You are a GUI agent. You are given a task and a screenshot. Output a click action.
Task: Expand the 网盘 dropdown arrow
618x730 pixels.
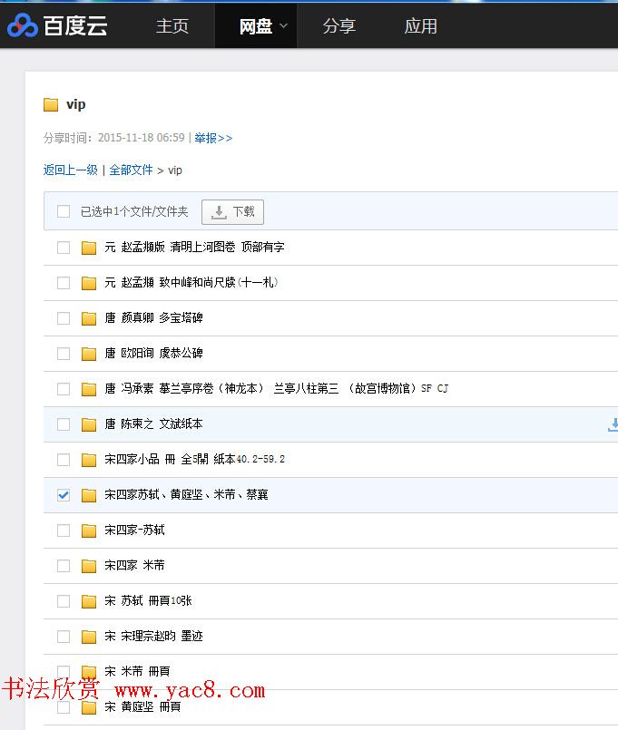pos(283,26)
